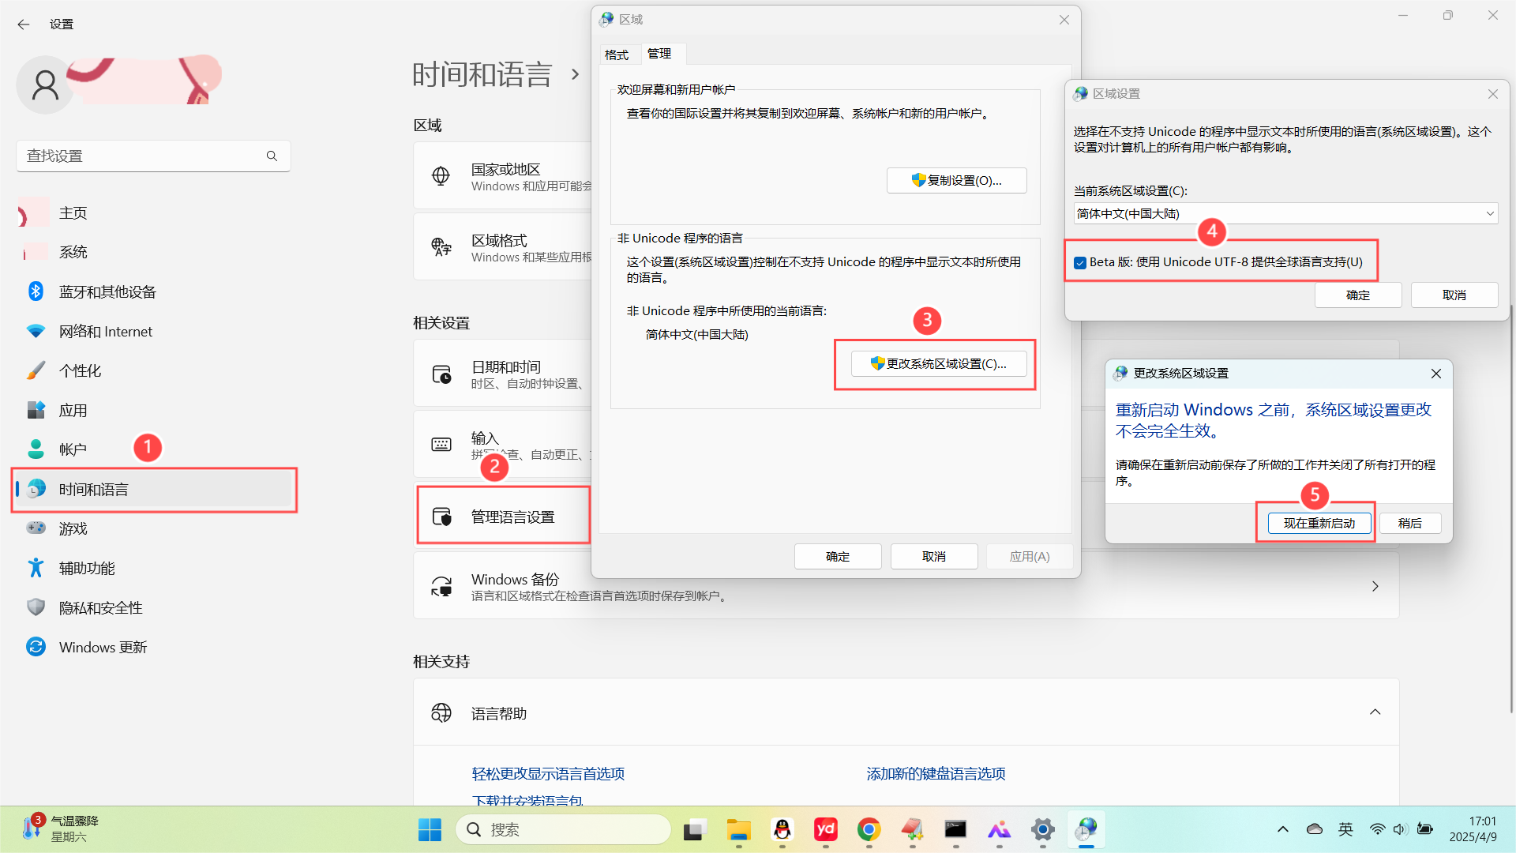Select the 管理 tab
1516x853 pixels.
pos(660,54)
